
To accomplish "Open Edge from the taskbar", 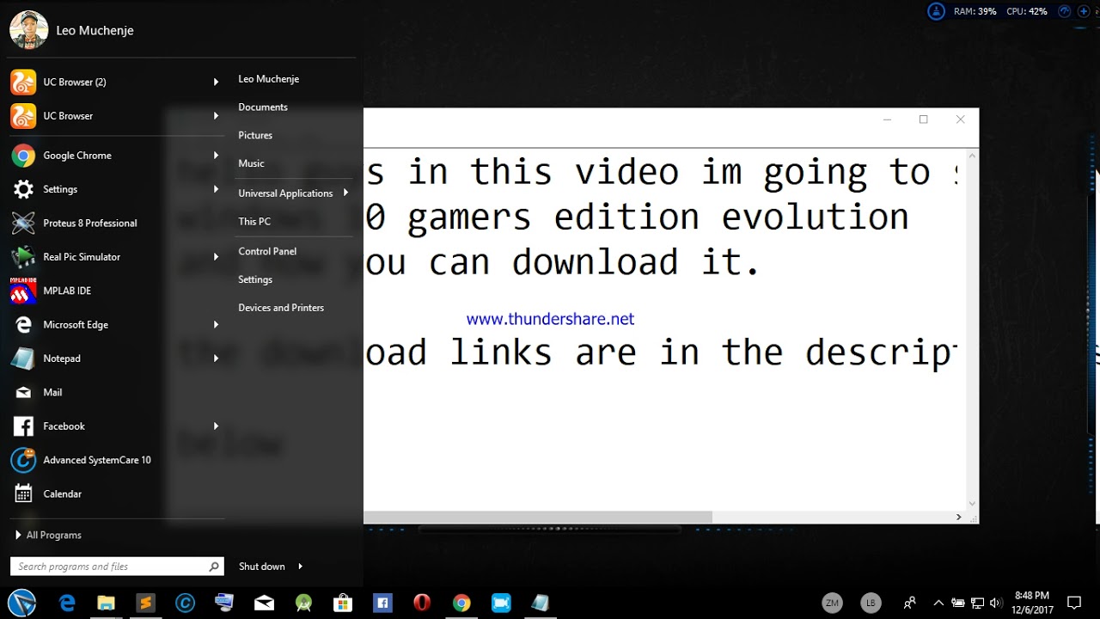I will pos(67,603).
